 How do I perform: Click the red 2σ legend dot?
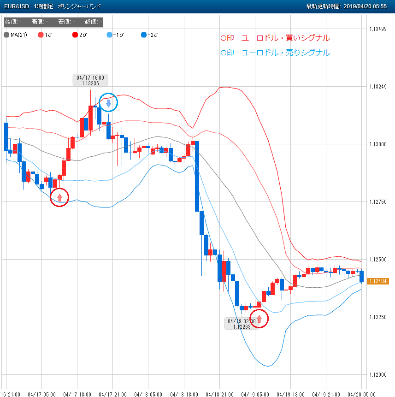tap(75, 35)
